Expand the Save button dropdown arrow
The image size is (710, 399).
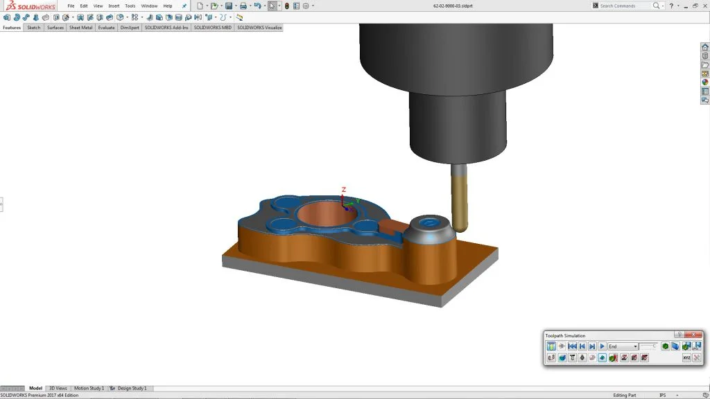tap(236, 6)
